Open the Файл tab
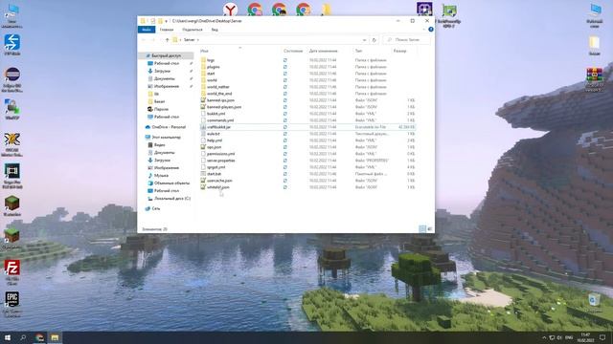 click(147, 30)
